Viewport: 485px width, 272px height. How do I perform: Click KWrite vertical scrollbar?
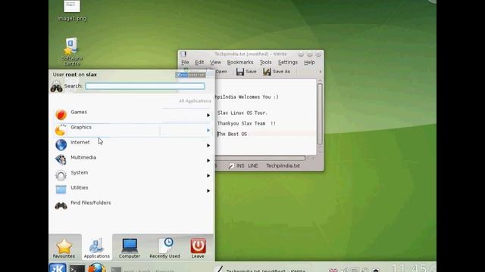pos(320,113)
